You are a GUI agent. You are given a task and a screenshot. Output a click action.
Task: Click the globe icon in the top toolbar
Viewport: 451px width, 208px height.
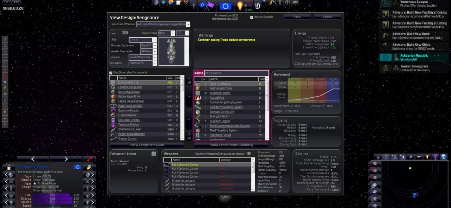(156, 3)
